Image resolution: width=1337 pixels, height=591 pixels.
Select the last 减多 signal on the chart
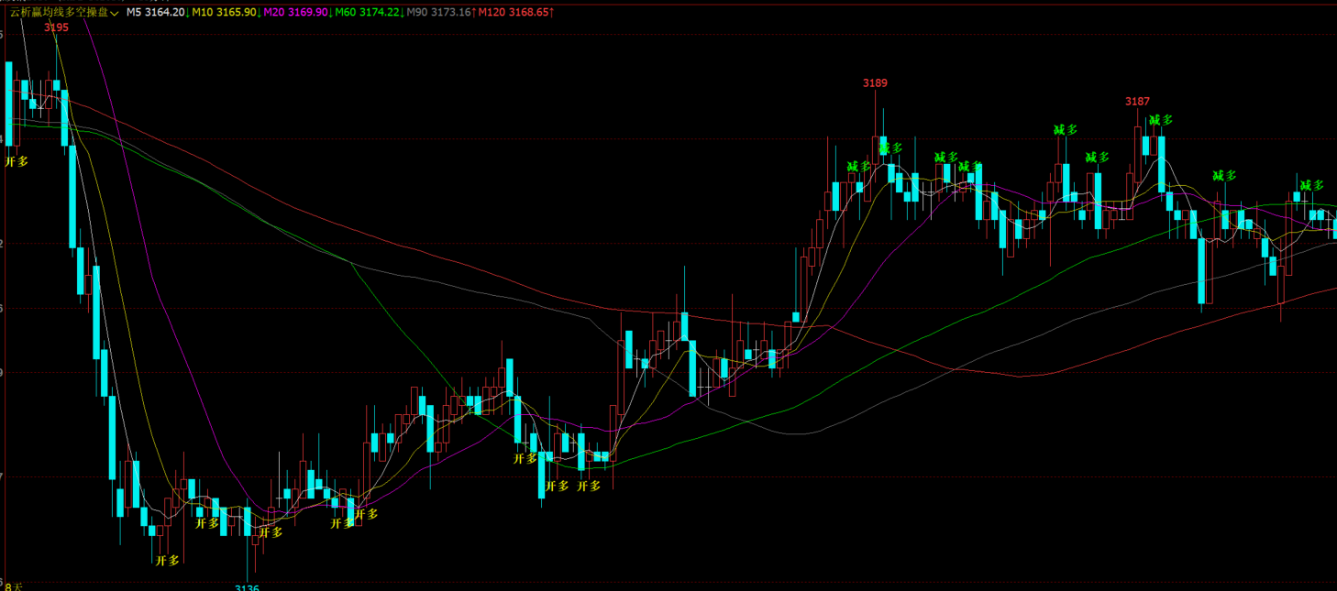(1312, 185)
